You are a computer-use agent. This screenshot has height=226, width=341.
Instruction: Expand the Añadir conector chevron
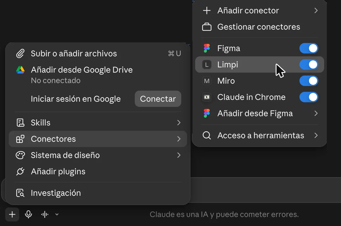[316, 10]
